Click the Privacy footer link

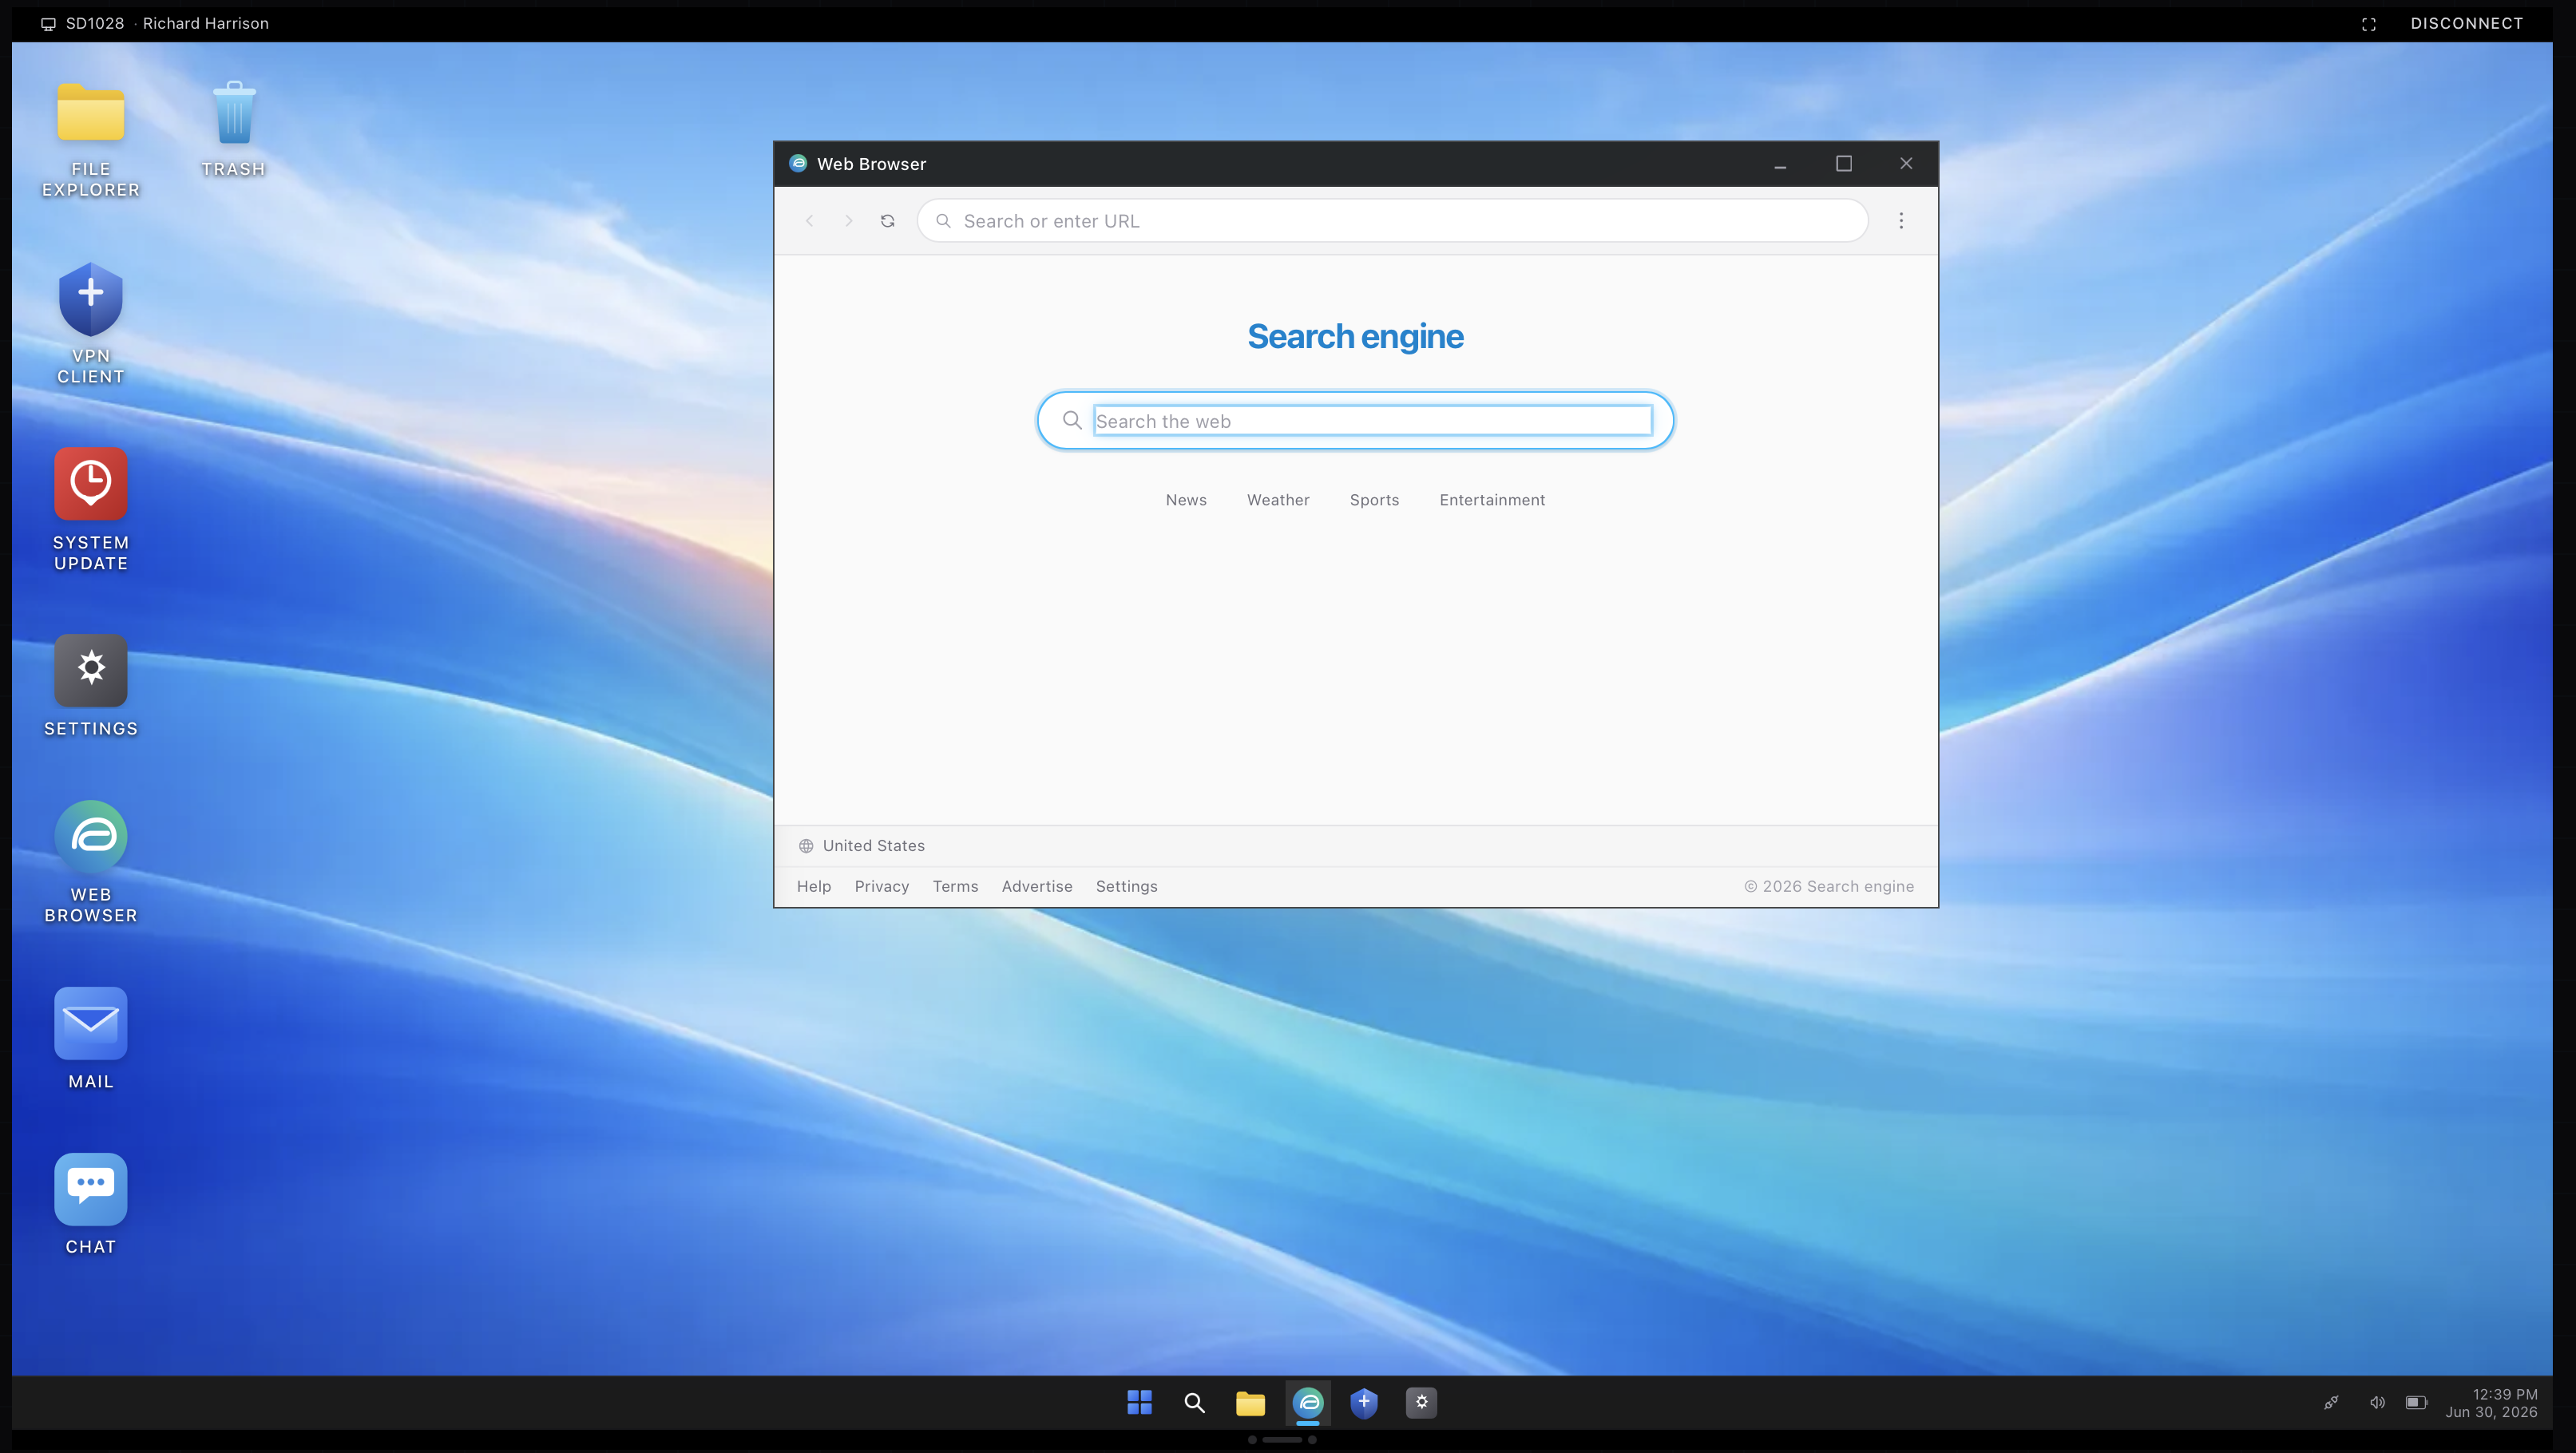pyautogui.click(x=882, y=887)
